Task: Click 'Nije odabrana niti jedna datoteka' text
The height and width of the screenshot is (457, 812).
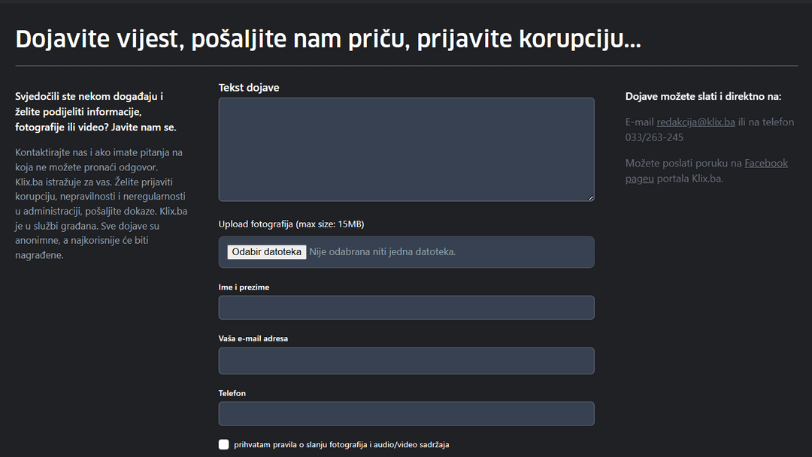Action: tap(382, 252)
